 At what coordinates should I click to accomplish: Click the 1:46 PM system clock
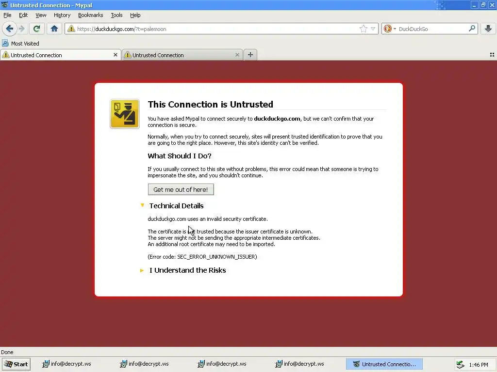click(479, 365)
